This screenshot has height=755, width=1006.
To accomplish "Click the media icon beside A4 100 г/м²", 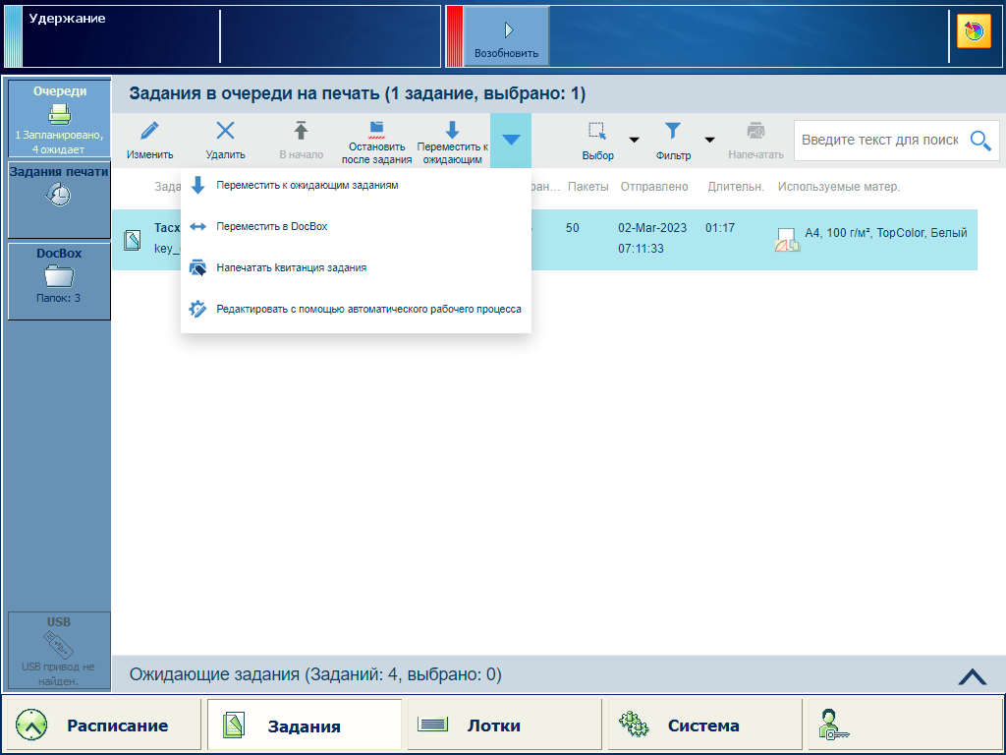I will pos(787,240).
